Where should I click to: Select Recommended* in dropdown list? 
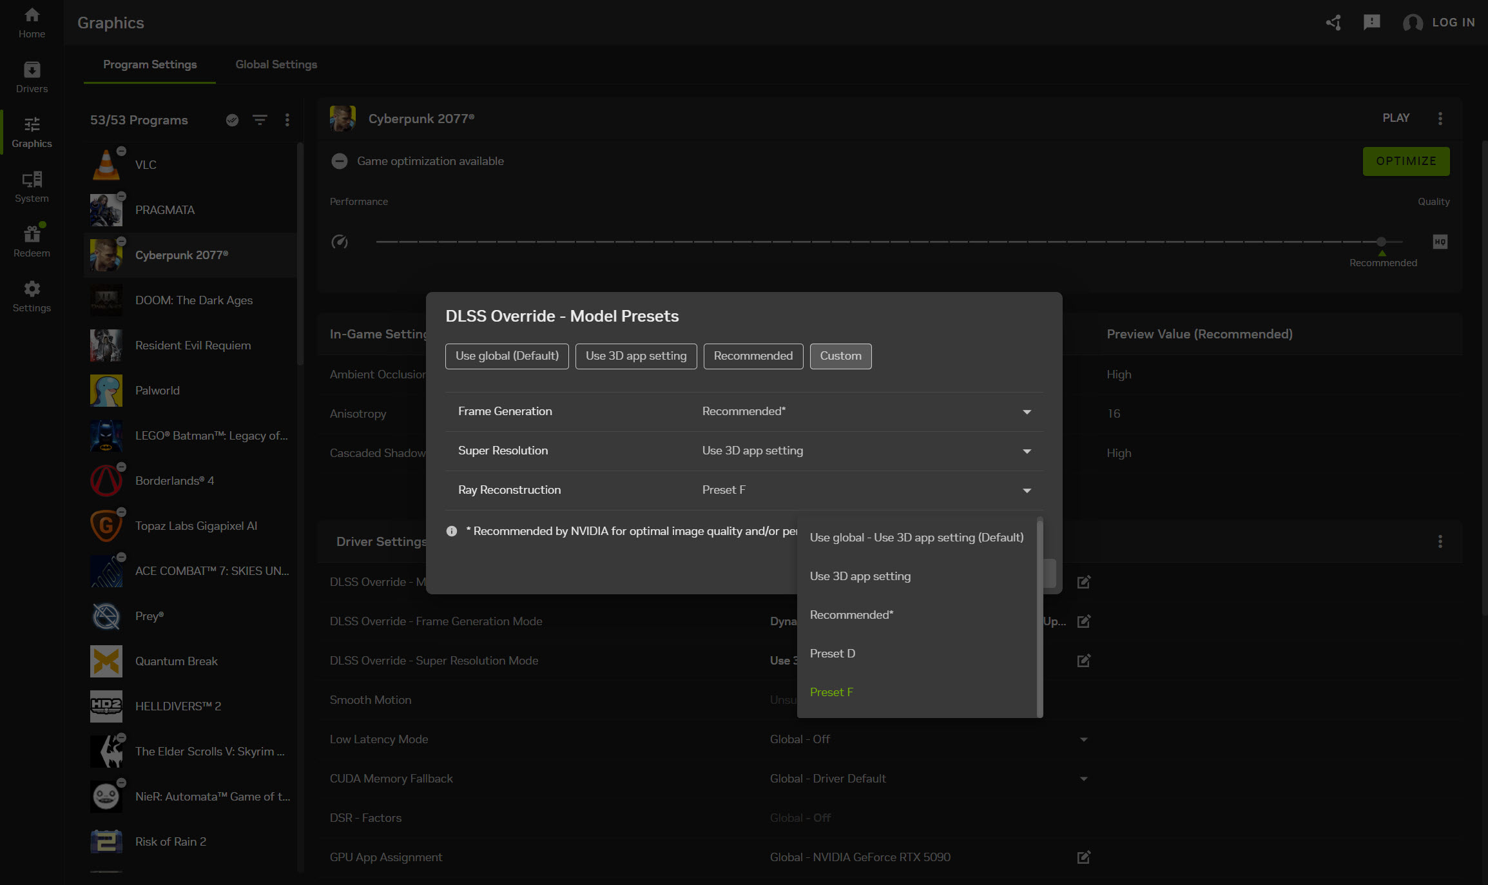(x=916, y=615)
